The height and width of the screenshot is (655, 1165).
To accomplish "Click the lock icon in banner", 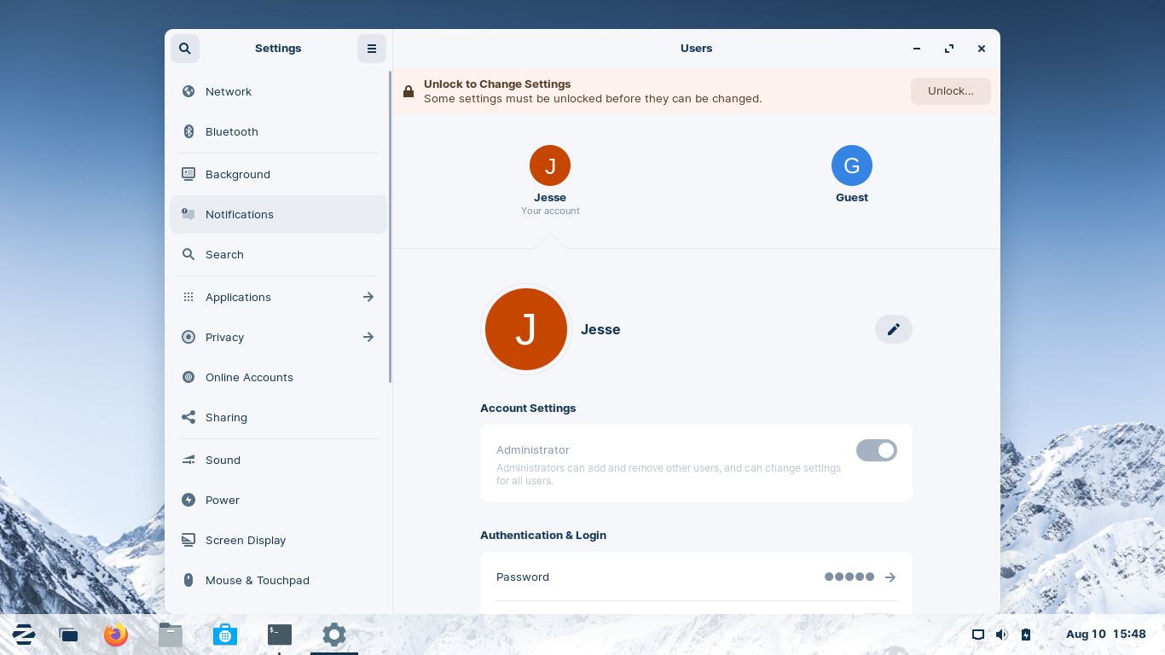I will [x=409, y=91].
